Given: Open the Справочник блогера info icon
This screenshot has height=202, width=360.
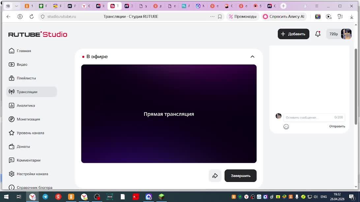Looking at the screenshot, I should coord(12,188).
